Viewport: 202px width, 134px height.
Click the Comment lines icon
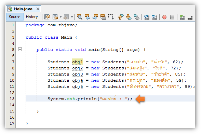[x=182, y=17]
